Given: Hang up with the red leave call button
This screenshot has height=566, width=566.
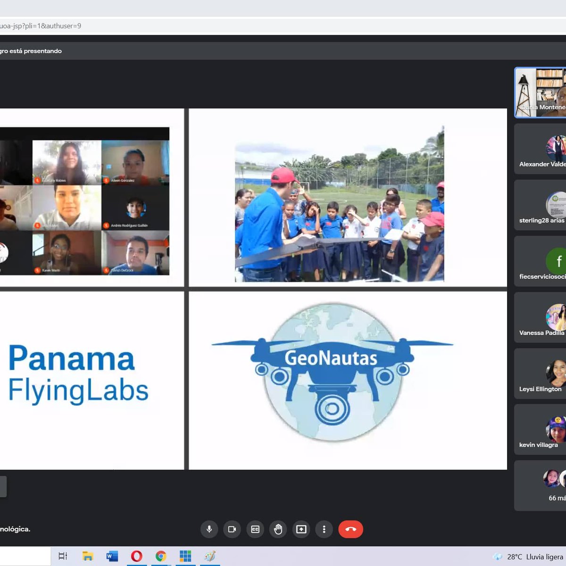Looking at the screenshot, I should tap(350, 529).
